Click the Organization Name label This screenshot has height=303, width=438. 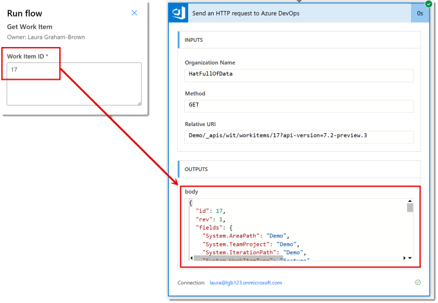coord(210,62)
